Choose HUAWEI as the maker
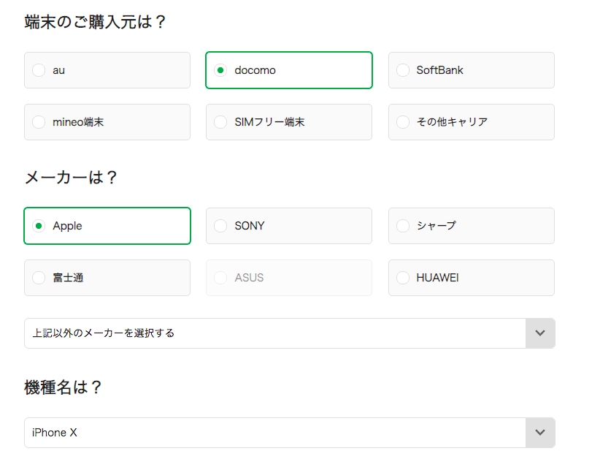This screenshot has height=470, width=592. click(x=471, y=278)
